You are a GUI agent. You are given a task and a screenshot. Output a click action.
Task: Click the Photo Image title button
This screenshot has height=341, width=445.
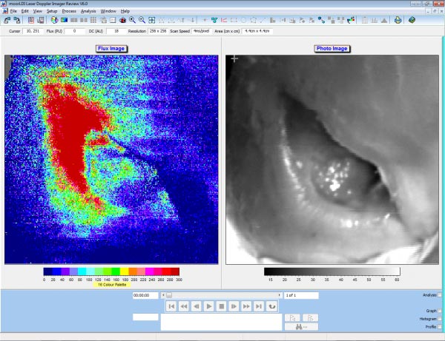click(x=332, y=48)
